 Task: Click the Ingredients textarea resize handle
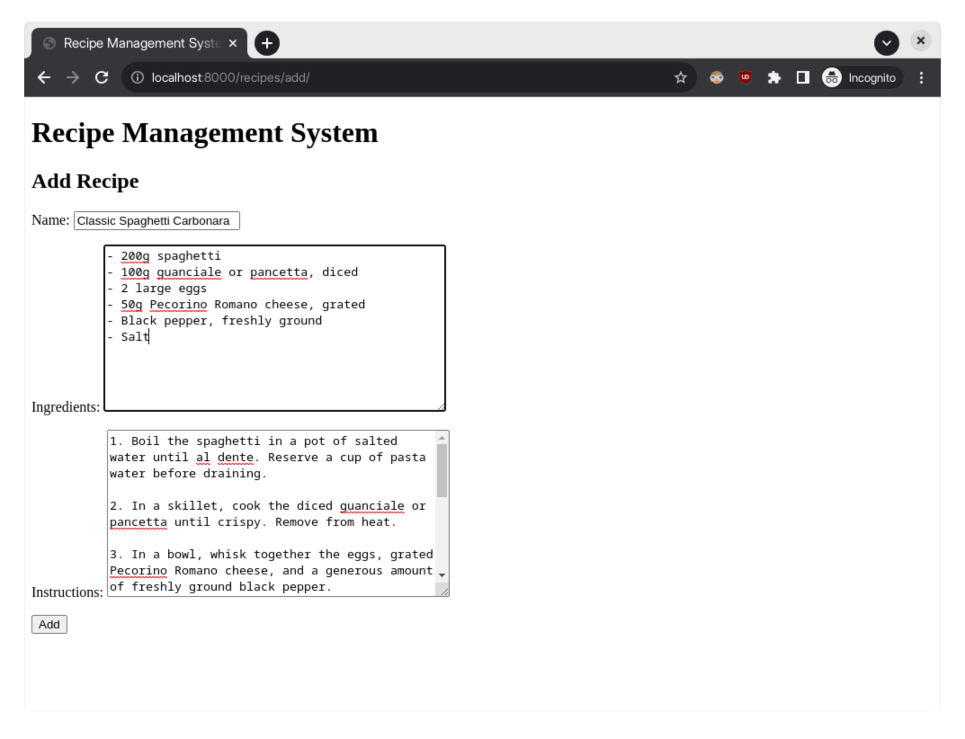tap(441, 407)
